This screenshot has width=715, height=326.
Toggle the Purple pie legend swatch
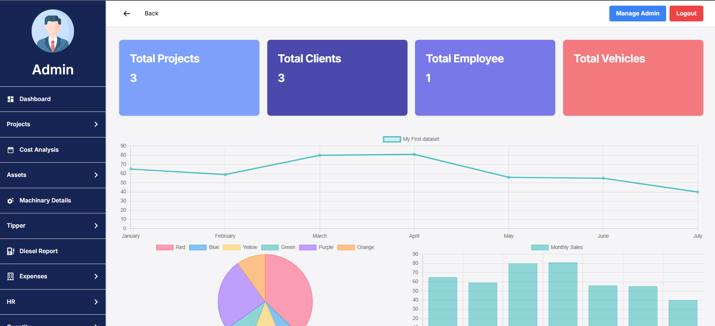pyautogui.click(x=308, y=248)
